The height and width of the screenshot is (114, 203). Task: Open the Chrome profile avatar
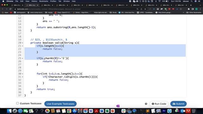(x=196, y=9)
